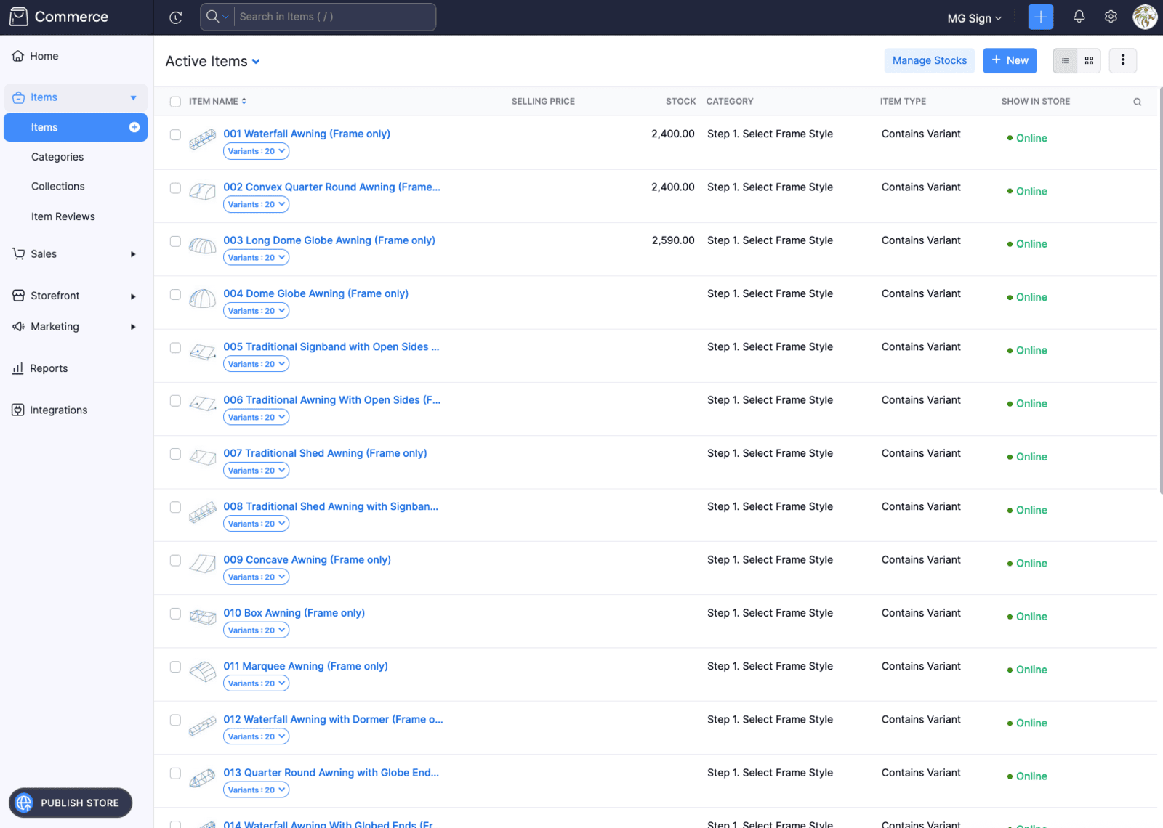Image resolution: width=1163 pixels, height=828 pixels.
Task: Click the Manage Stocks button
Action: (929, 61)
